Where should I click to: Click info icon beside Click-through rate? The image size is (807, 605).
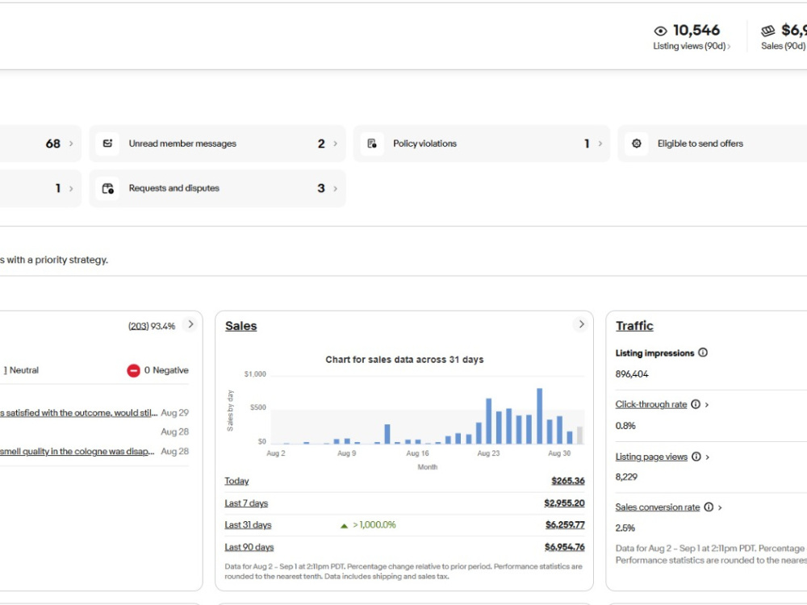[696, 404]
